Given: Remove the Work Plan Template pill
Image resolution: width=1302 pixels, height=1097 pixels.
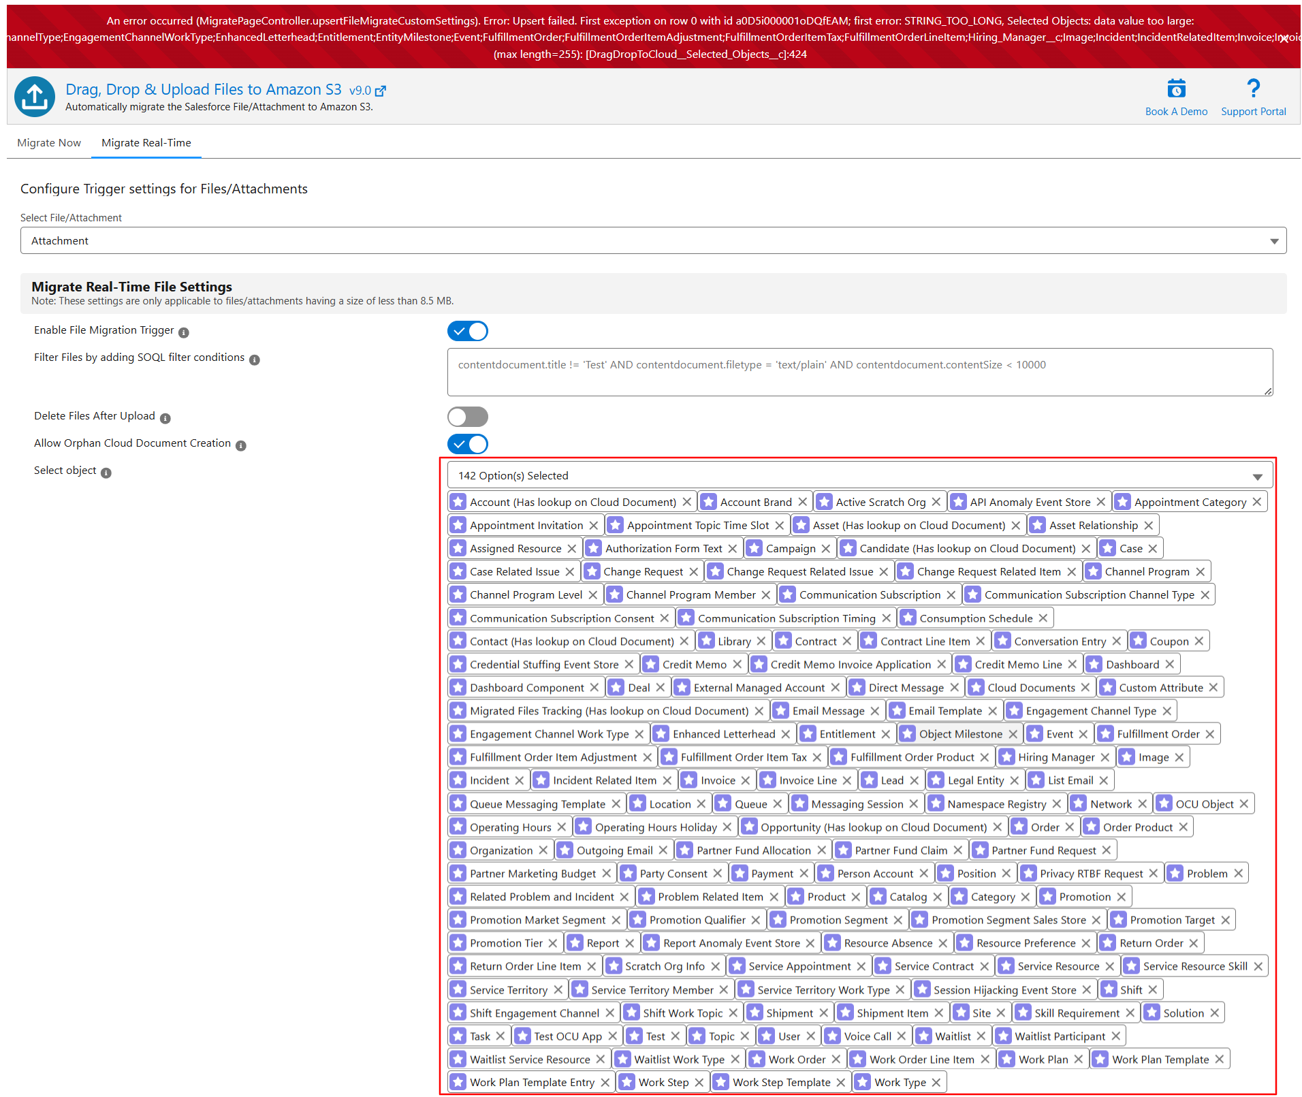Looking at the screenshot, I should coord(1220,1059).
